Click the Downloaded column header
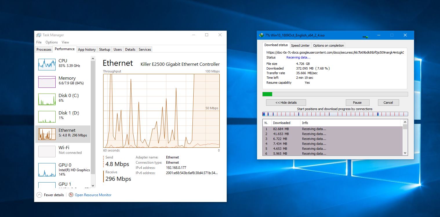 286,123
